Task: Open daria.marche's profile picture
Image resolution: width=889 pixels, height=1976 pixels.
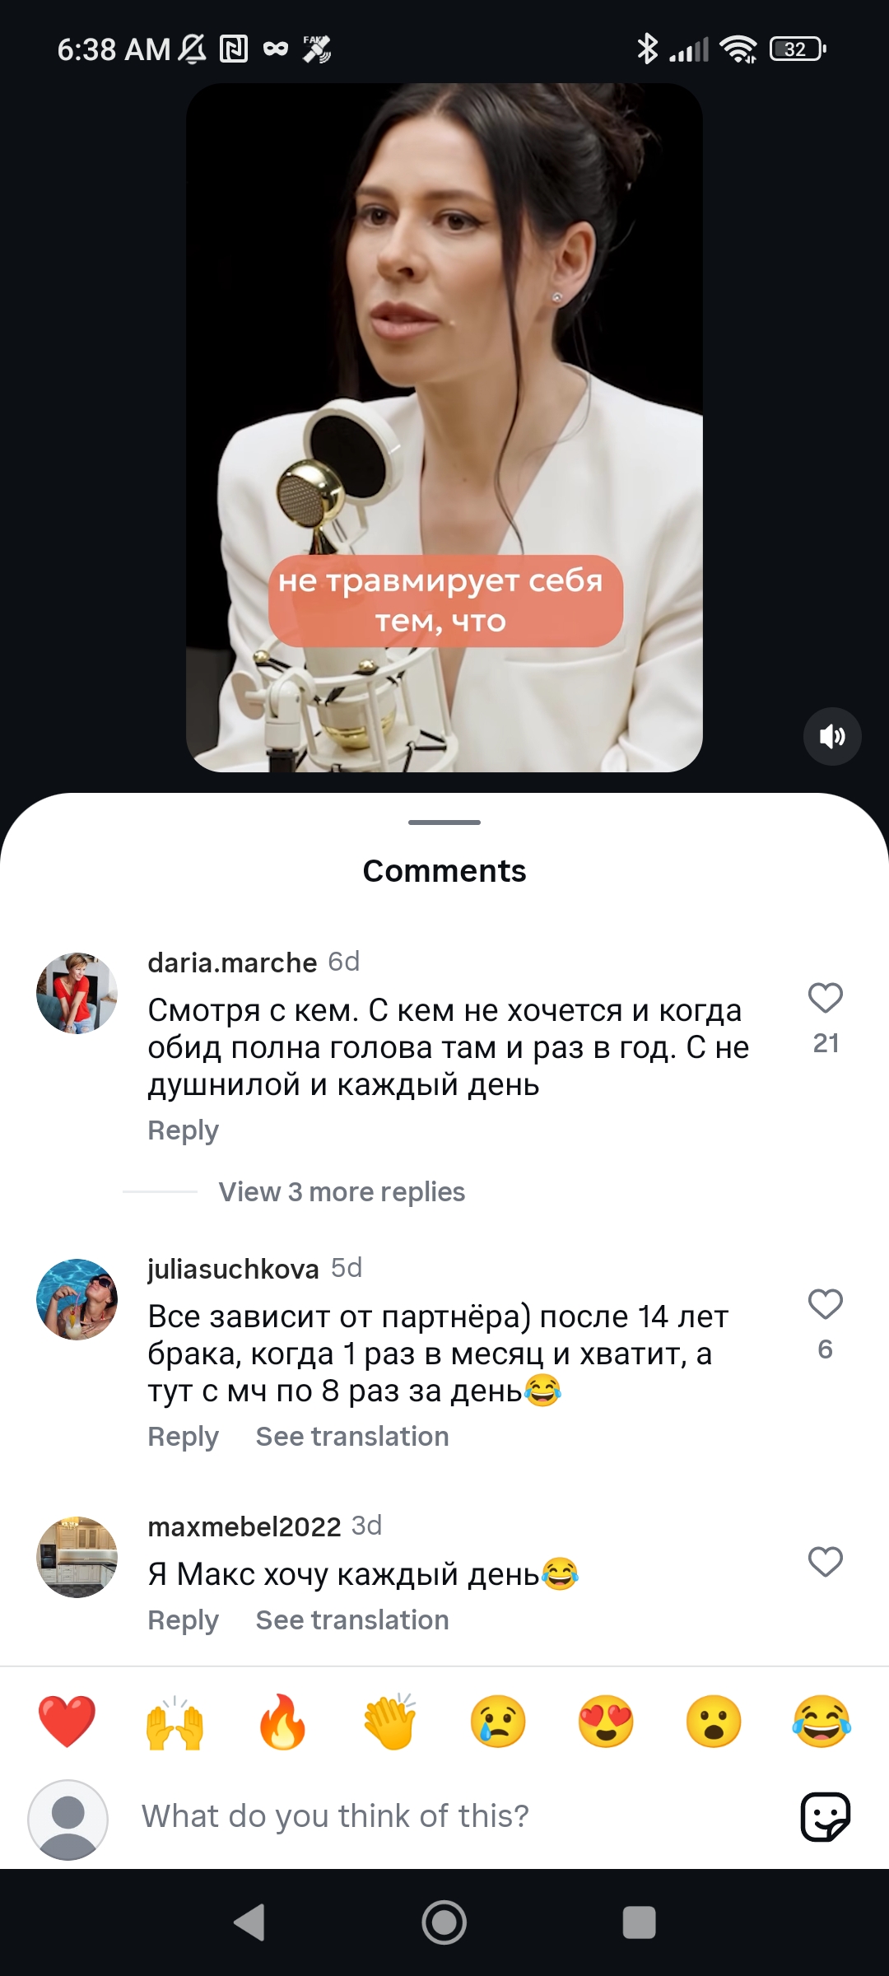Action: click(x=77, y=994)
